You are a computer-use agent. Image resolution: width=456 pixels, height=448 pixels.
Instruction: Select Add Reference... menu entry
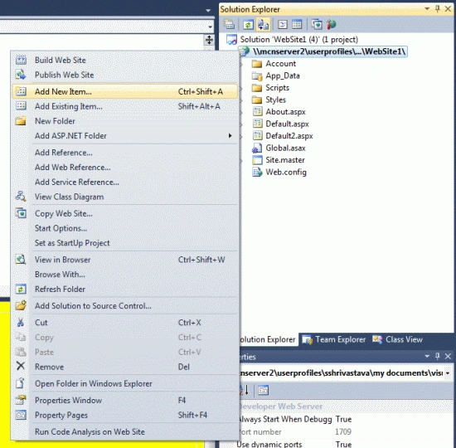pos(125,153)
